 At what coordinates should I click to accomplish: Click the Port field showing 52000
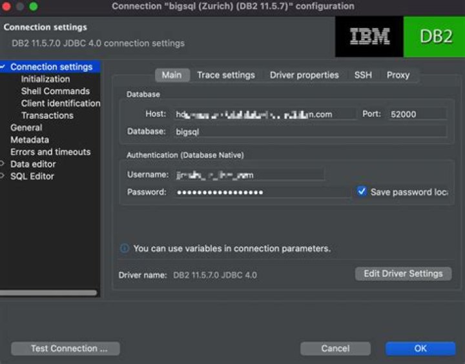click(417, 114)
